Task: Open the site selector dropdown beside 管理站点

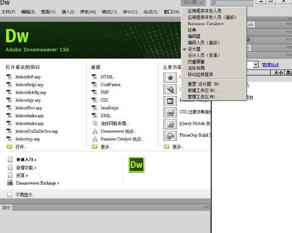Action: (256, 65)
